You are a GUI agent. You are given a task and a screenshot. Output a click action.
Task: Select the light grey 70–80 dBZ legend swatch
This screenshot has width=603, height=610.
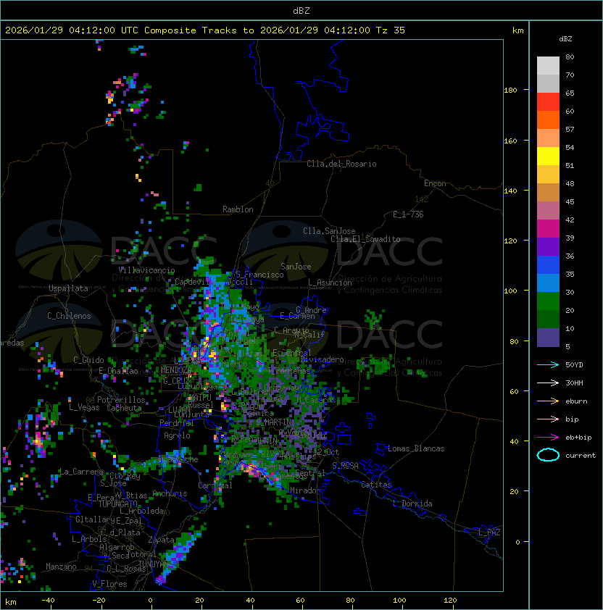[x=548, y=65]
